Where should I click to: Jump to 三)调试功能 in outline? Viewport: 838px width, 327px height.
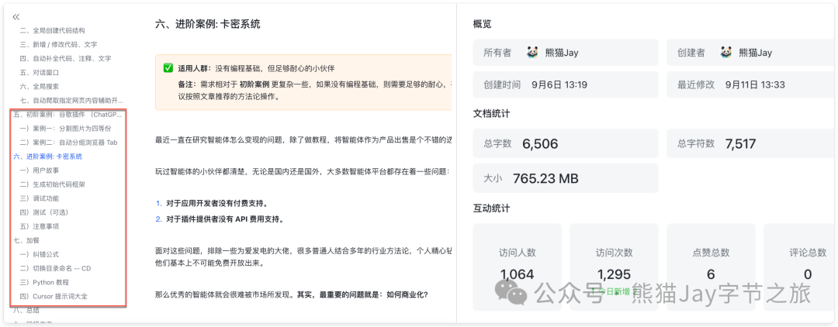39,198
